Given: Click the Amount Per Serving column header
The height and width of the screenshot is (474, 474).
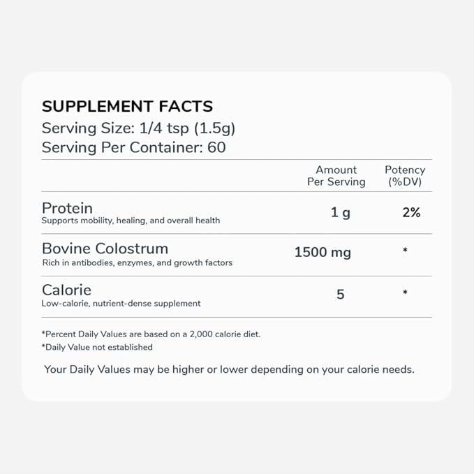Looking at the screenshot, I should [336, 175].
